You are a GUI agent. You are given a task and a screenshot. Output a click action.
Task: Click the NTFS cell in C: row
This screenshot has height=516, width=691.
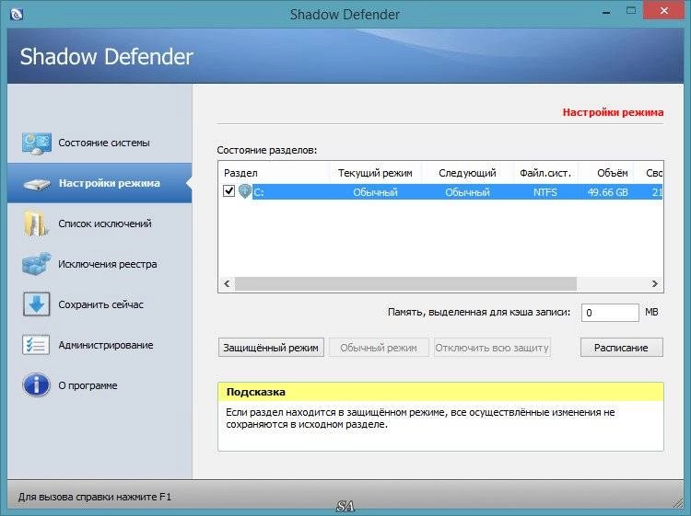545,192
